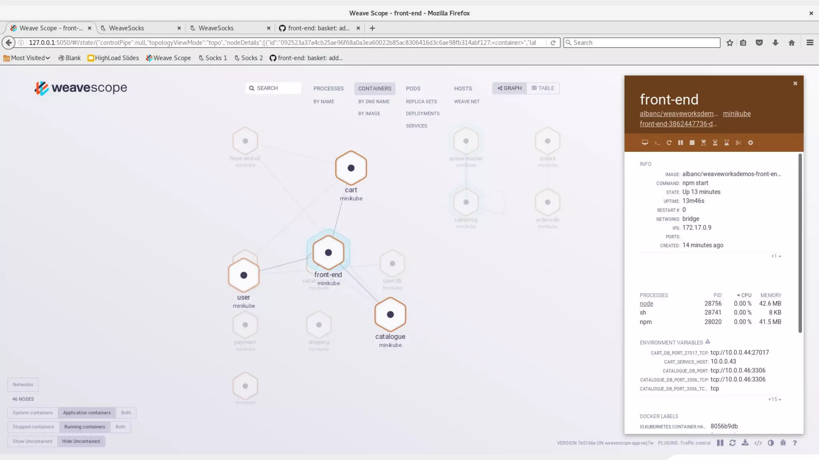Open terminal shell in front-end container
The image size is (819, 460).
[657, 143]
